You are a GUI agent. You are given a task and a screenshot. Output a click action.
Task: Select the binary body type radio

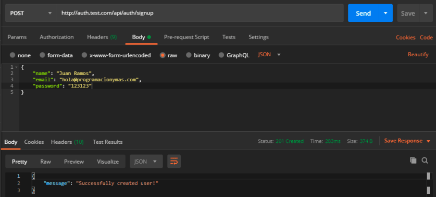click(x=189, y=55)
